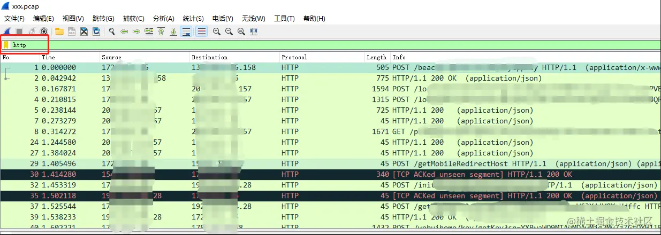The image size is (661, 235).
Task: Sort by the Info column header
Action: pos(526,57)
